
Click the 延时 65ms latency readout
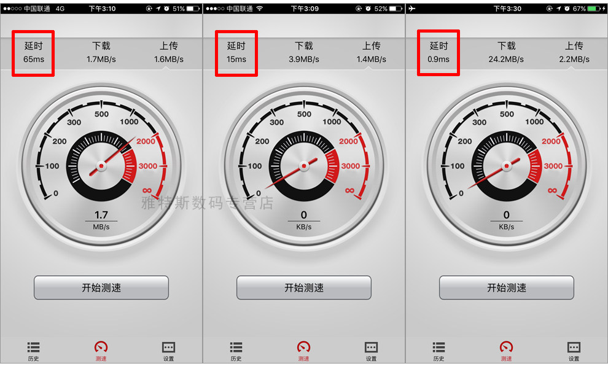tap(34, 52)
